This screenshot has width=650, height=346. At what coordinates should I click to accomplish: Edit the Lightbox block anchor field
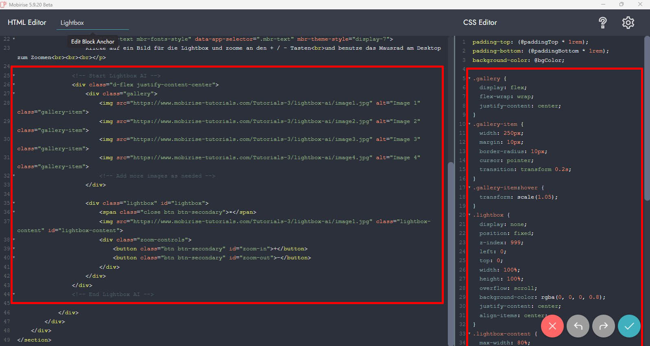(92, 23)
